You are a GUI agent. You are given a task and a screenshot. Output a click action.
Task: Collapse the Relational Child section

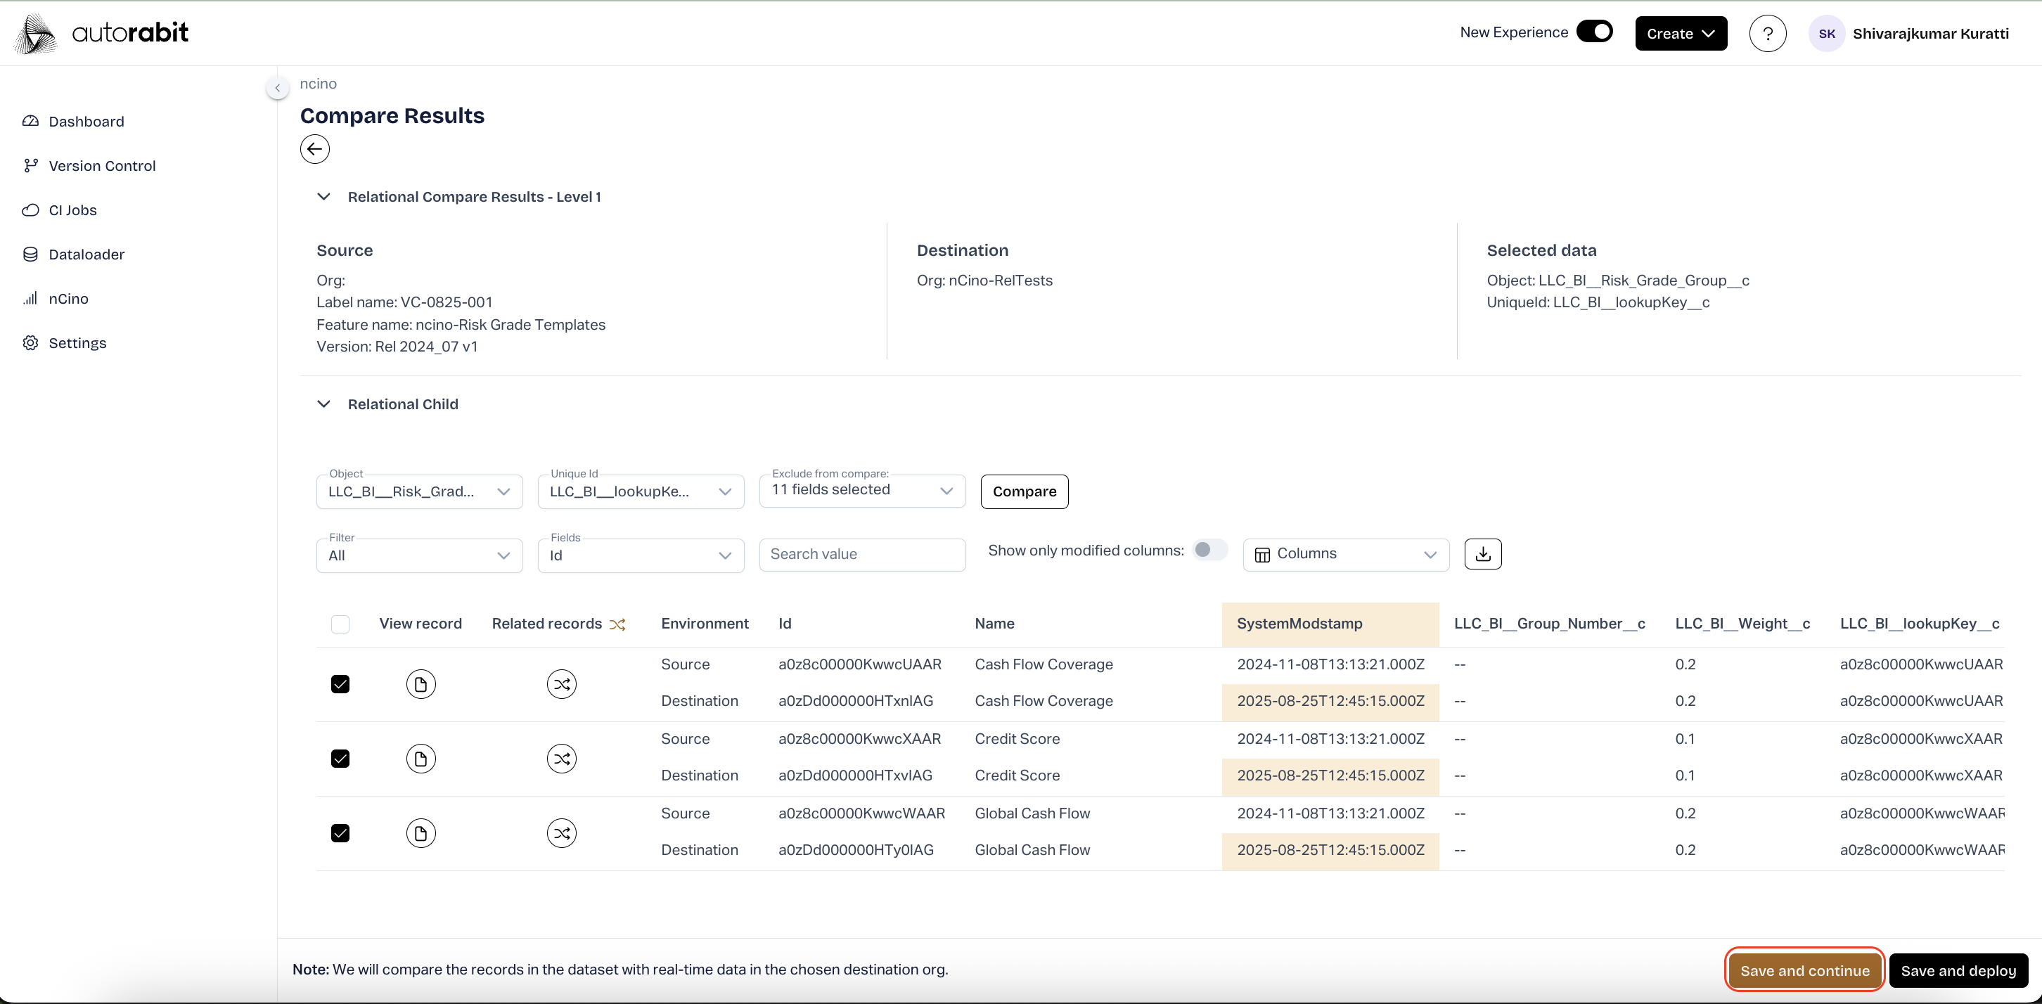click(x=323, y=404)
